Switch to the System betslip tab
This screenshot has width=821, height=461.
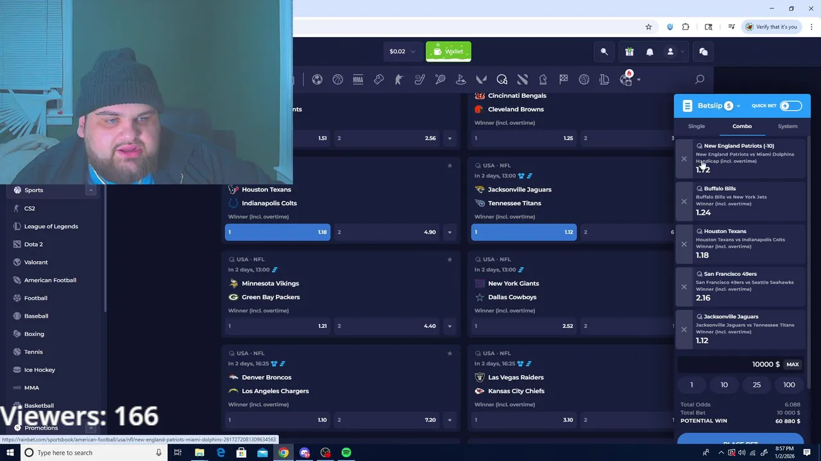point(788,126)
